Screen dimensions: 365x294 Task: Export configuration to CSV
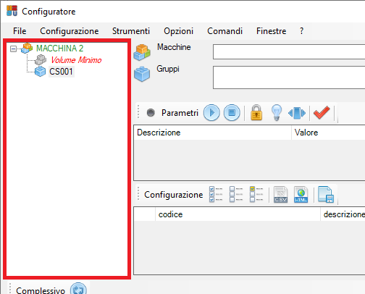(280, 195)
